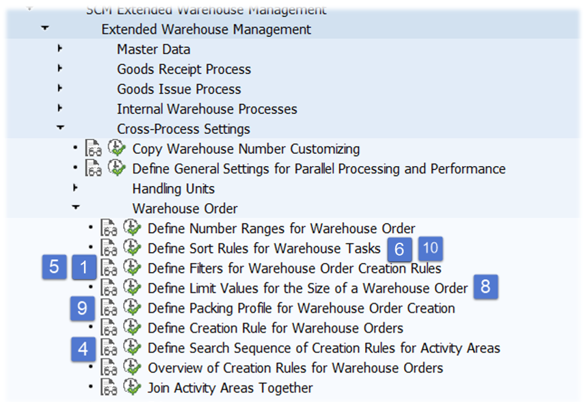Select the Goods Issue Process label
The height and width of the screenshot is (402, 586).
click(x=179, y=89)
